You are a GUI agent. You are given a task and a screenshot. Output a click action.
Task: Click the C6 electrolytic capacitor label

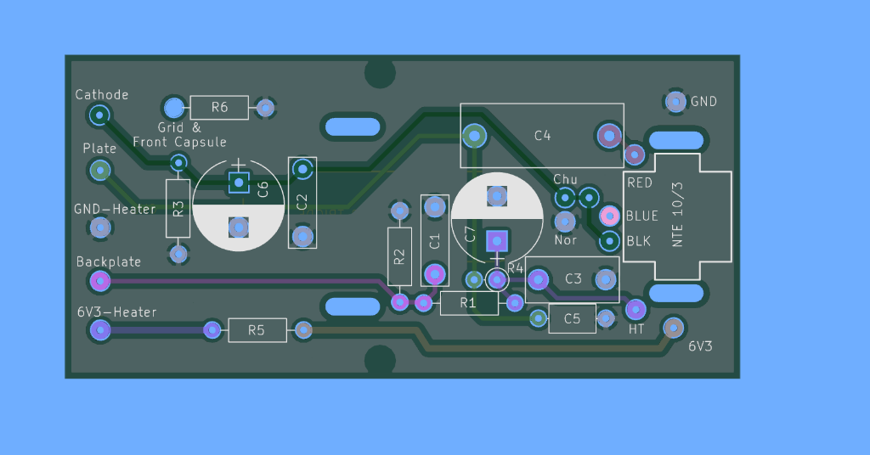click(263, 189)
